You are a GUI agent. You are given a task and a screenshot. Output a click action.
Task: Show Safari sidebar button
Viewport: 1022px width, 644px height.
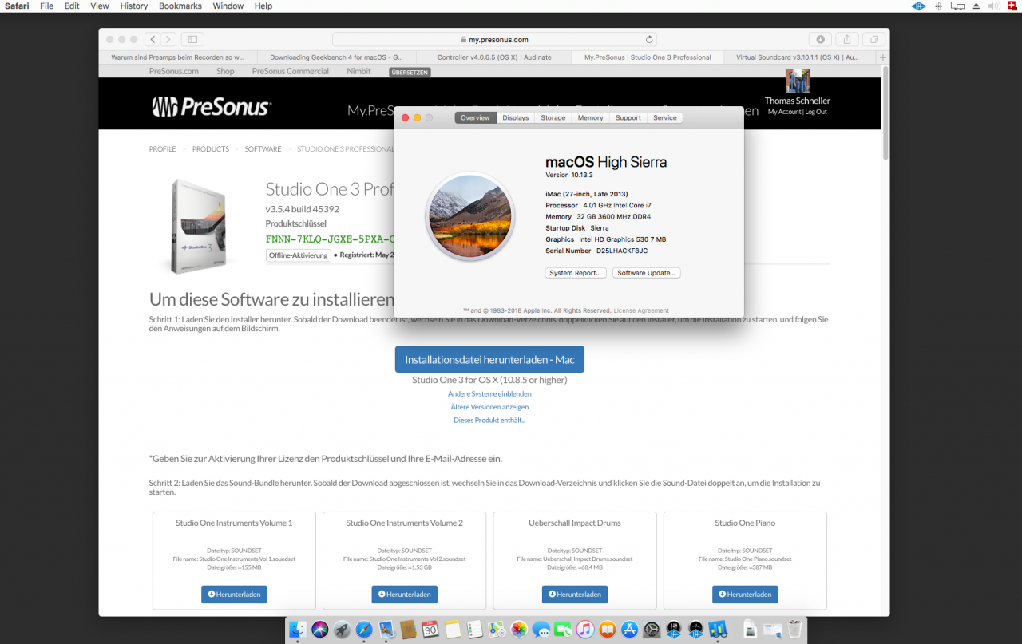193,39
